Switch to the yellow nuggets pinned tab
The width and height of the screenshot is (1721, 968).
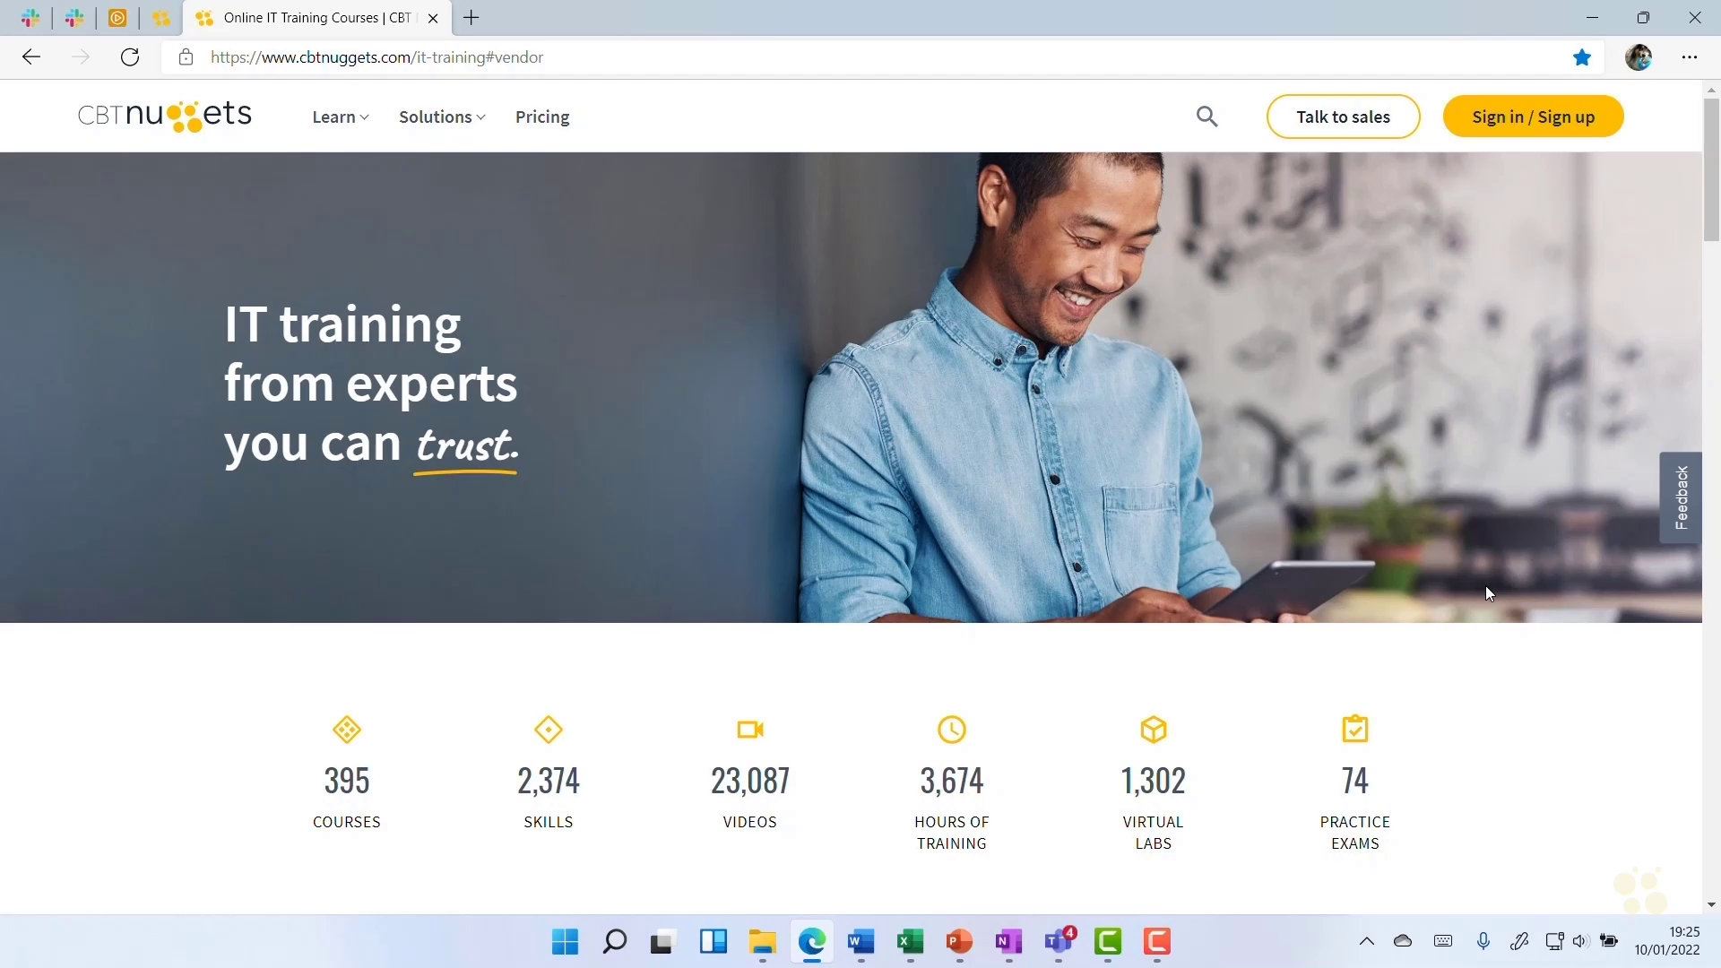[x=161, y=18]
